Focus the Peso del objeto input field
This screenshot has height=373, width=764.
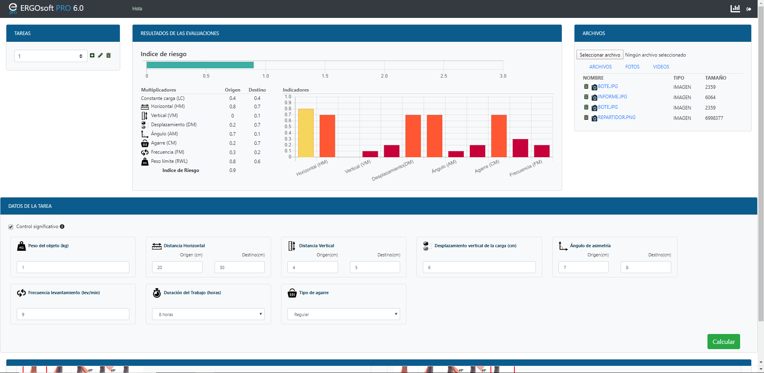(73, 267)
